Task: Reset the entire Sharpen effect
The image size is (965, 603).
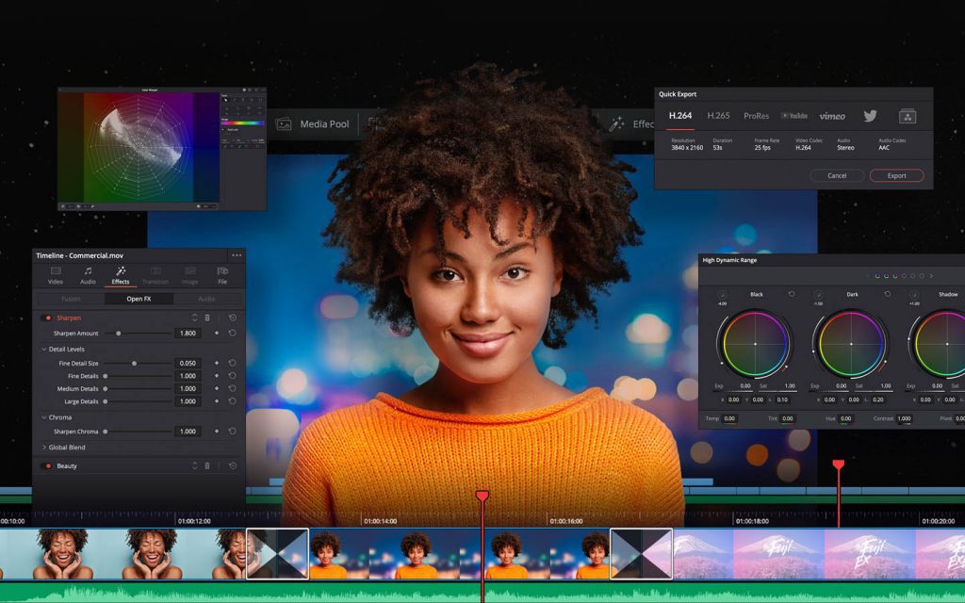Action: point(233,318)
